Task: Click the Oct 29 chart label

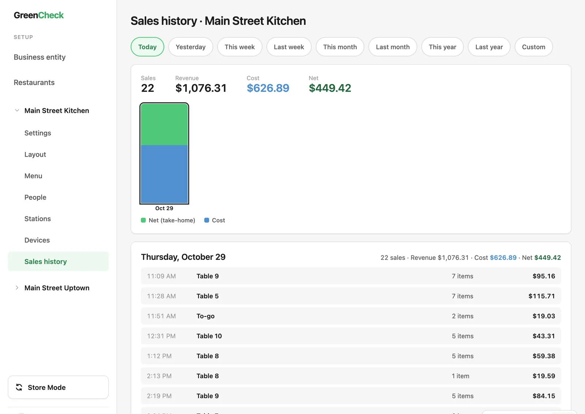Action: pyautogui.click(x=164, y=208)
